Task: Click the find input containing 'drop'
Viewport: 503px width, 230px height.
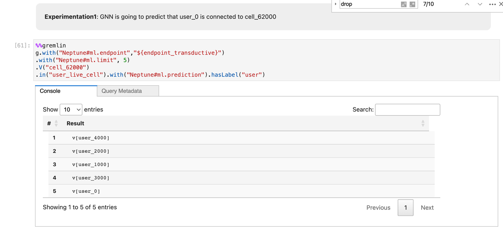Action: tap(369, 4)
